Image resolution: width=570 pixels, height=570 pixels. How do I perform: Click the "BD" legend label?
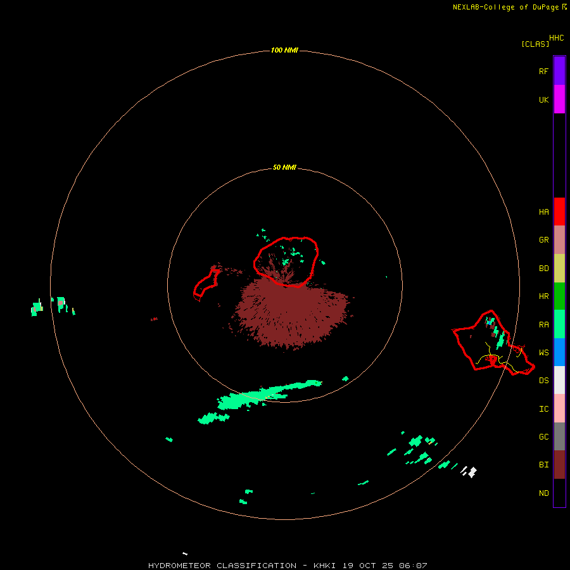[x=543, y=269]
